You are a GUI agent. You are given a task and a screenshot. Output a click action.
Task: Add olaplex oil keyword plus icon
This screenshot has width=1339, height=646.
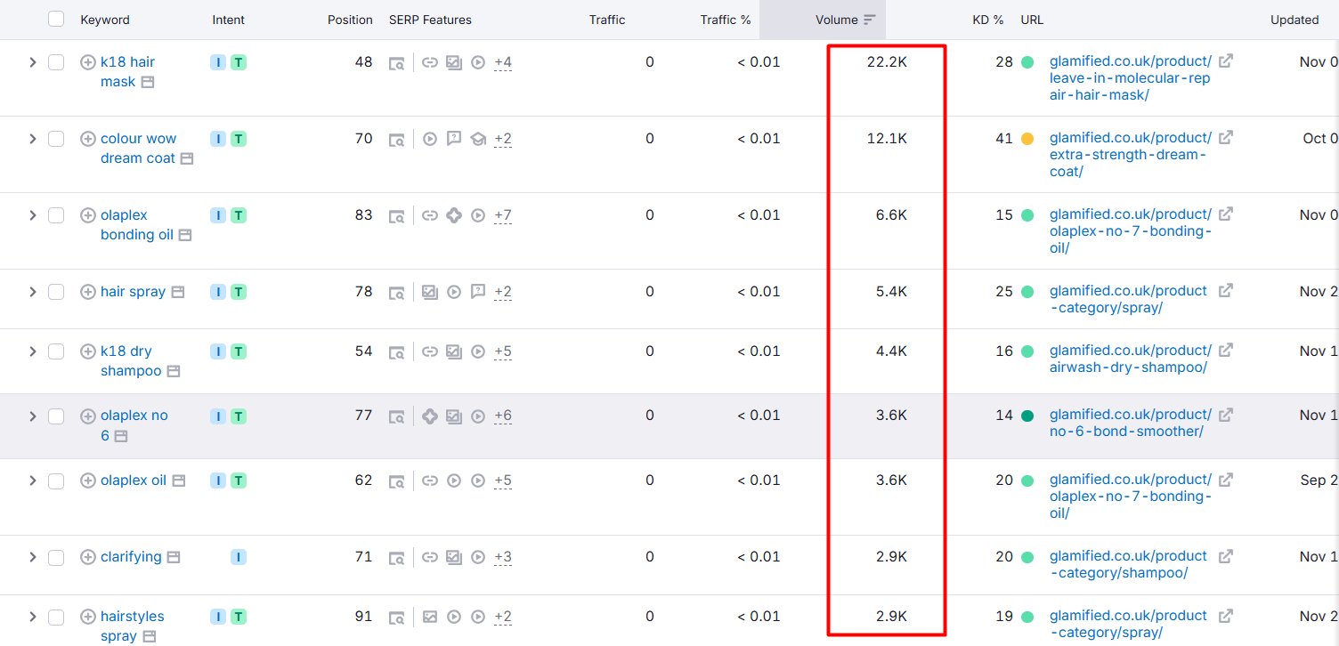pyautogui.click(x=88, y=480)
